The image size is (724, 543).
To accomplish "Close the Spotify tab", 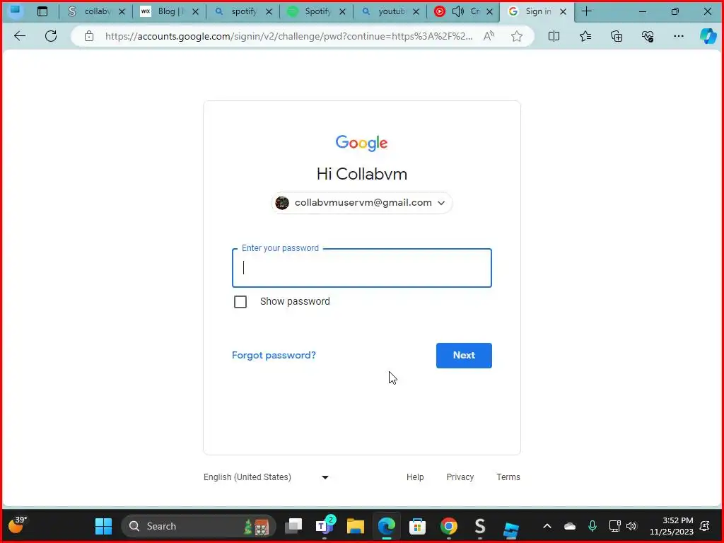I will [342, 12].
